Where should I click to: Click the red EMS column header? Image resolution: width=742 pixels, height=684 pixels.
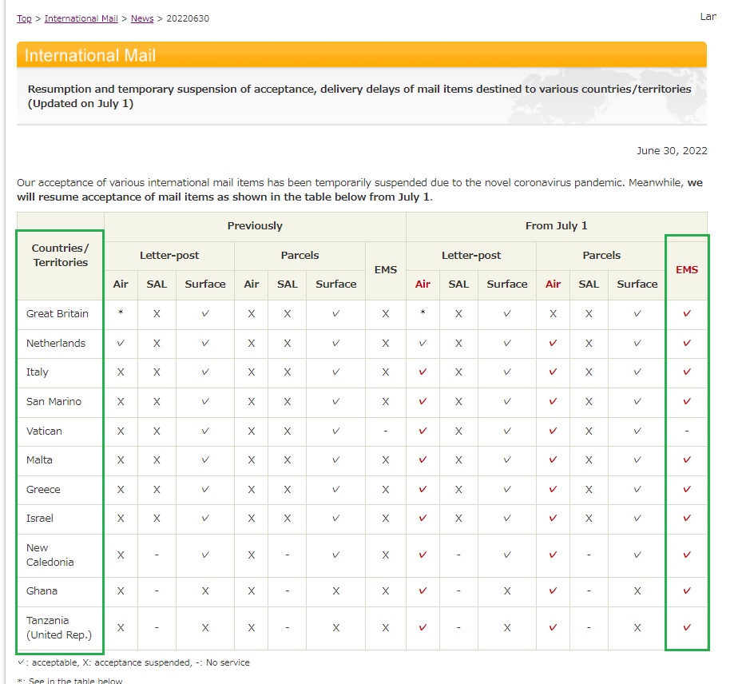click(686, 270)
